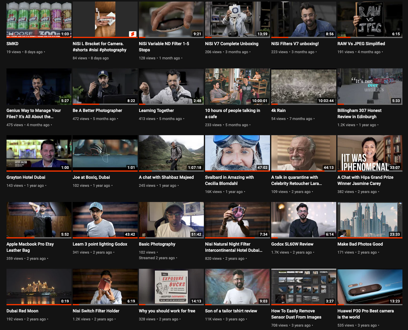Click the RAW Vs JPEG Simplified title
Image resolution: width=408 pixels, height=330 pixels.
pos(361,44)
